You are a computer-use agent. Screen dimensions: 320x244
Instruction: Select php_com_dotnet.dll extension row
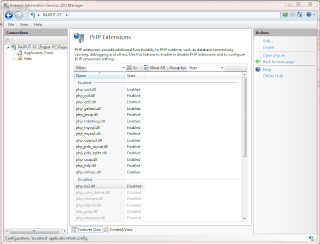(109, 193)
